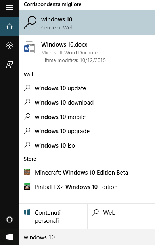155x245 pixels.
Task: Open Minecraft: Windows 10 Edition Beta store result
Action: pyautogui.click(x=87, y=172)
